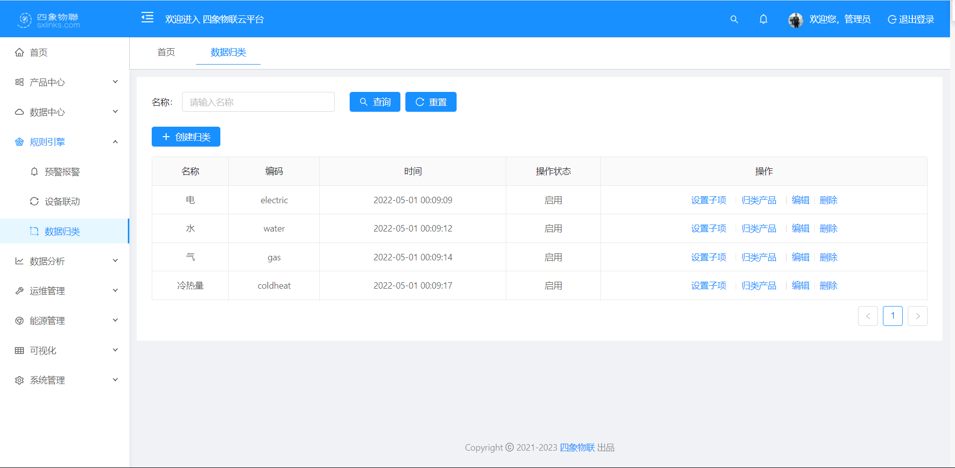Collapse the 规则引擎 menu section
This screenshot has height=468, width=955.
[115, 142]
